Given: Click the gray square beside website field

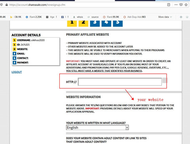Looking at the screenshot, I should click(x=165, y=81).
